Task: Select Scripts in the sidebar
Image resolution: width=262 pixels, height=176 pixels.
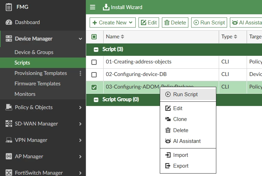Action: point(43,63)
